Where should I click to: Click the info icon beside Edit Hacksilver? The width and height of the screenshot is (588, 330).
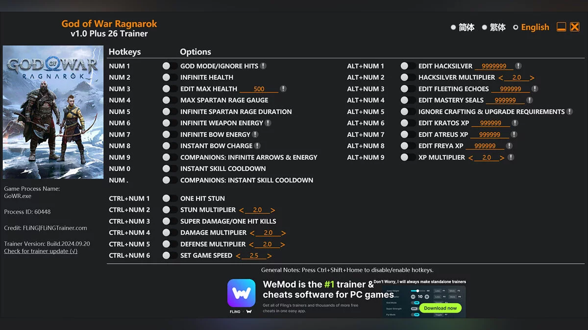click(518, 66)
